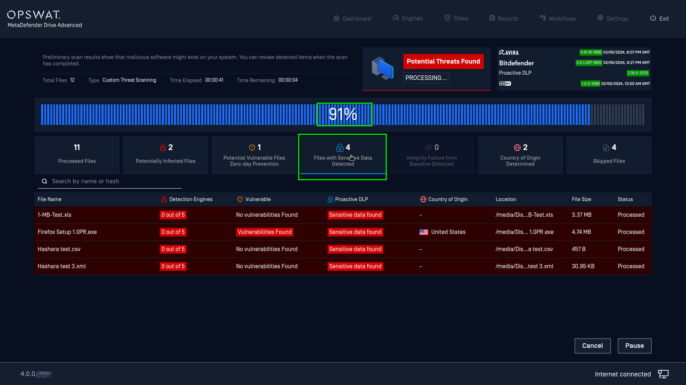Open the Hashara test 3.xml row
This screenshot has width=686, height=385.
tap(343, 266)
